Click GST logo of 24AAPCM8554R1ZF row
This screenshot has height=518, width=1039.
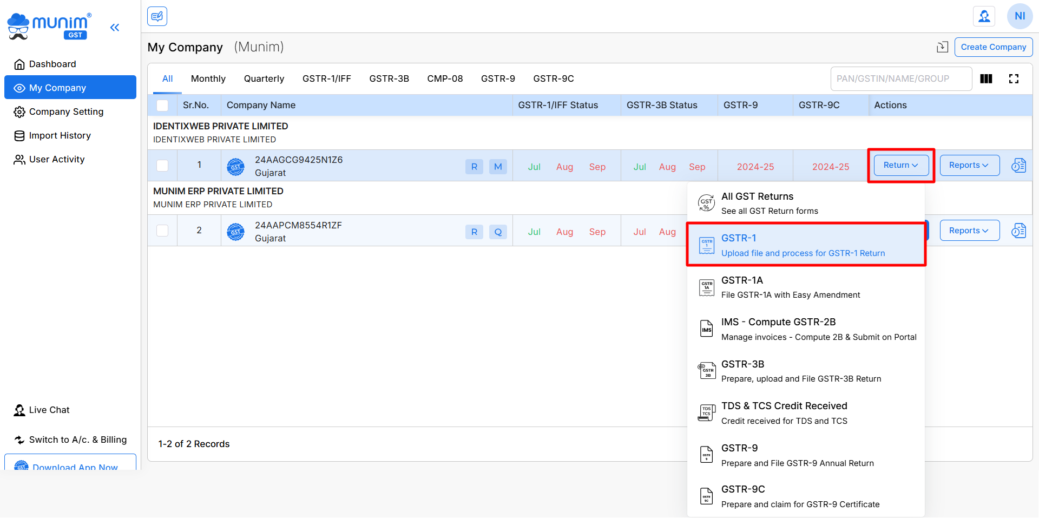click(235, 232)
